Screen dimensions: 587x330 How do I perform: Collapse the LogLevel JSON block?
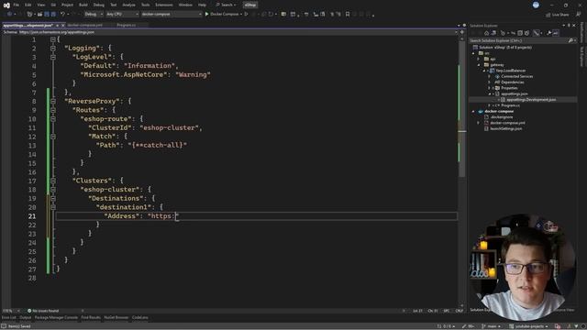point(53,57)
